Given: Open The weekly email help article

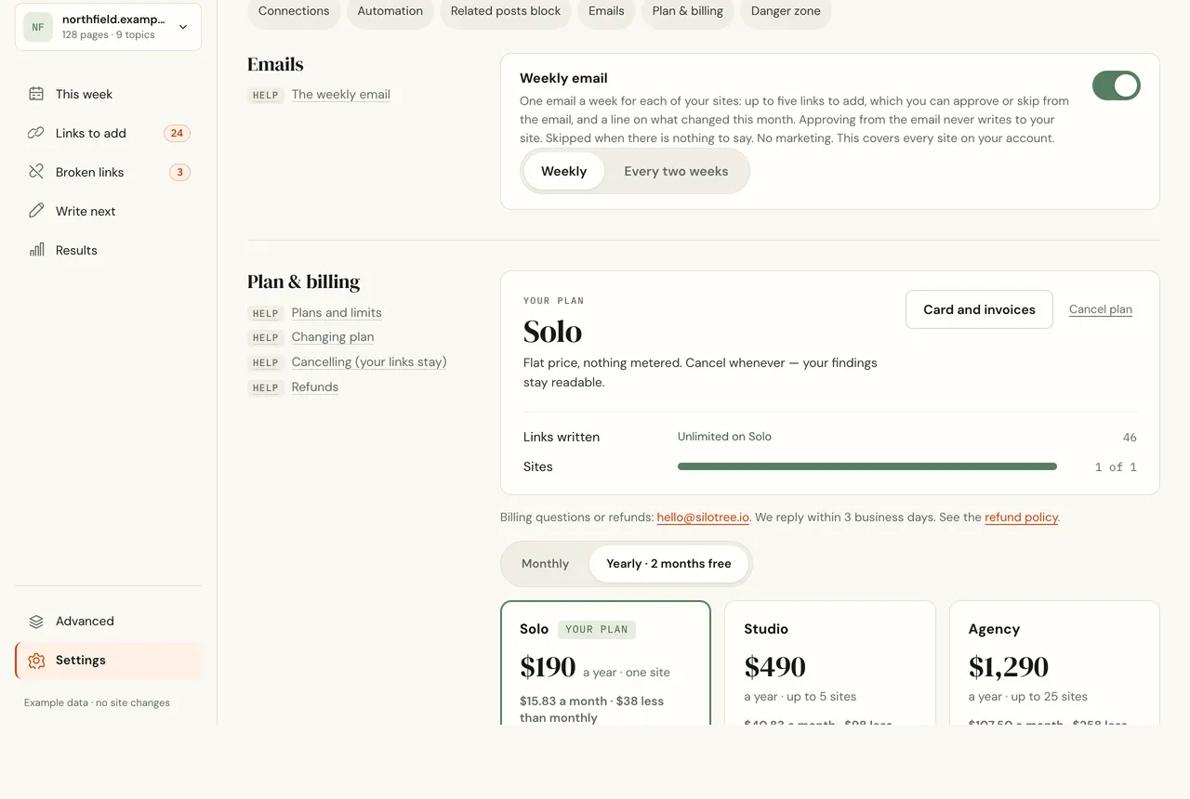Looking at the screenshot, I should point(340,95).
